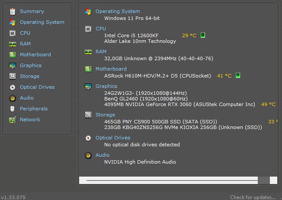Click the Motherboard heading link in summary
This screenshot has width=282, height=200.
(111, 69)
